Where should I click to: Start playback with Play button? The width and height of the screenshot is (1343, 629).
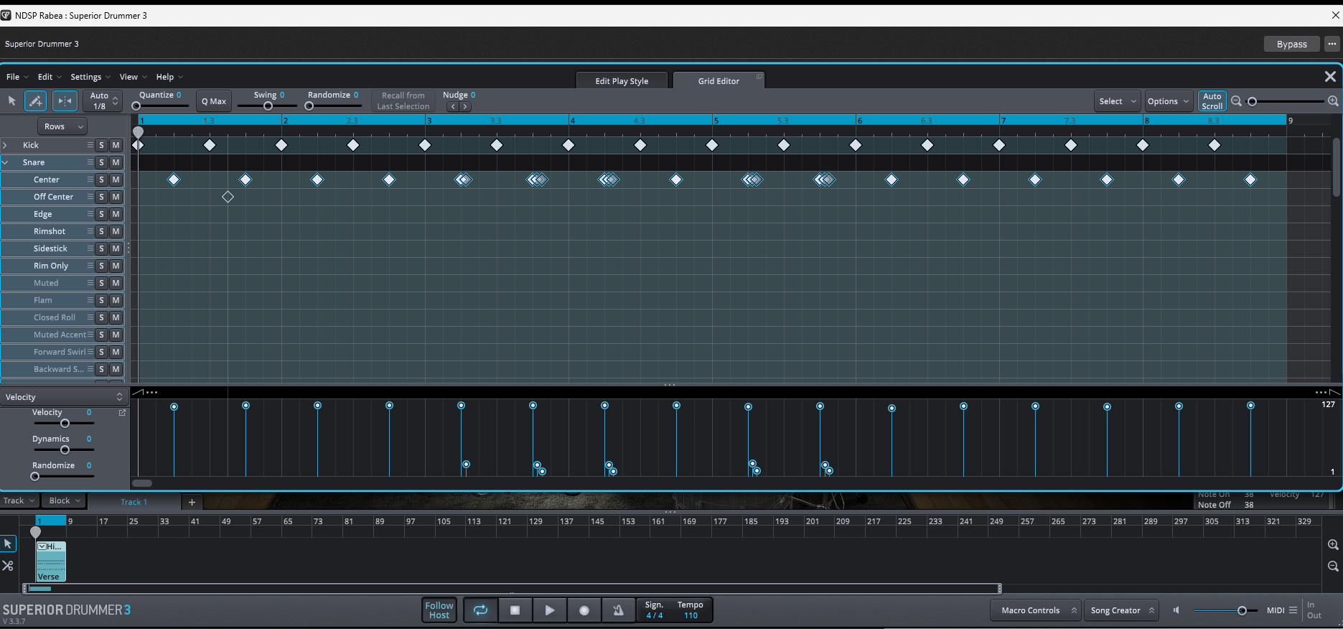(x=549, y=610)
